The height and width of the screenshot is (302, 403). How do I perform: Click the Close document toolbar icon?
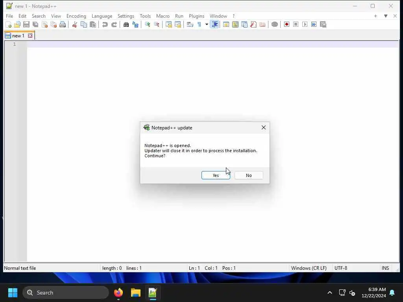pyautogui.click(x=45, y=24)
